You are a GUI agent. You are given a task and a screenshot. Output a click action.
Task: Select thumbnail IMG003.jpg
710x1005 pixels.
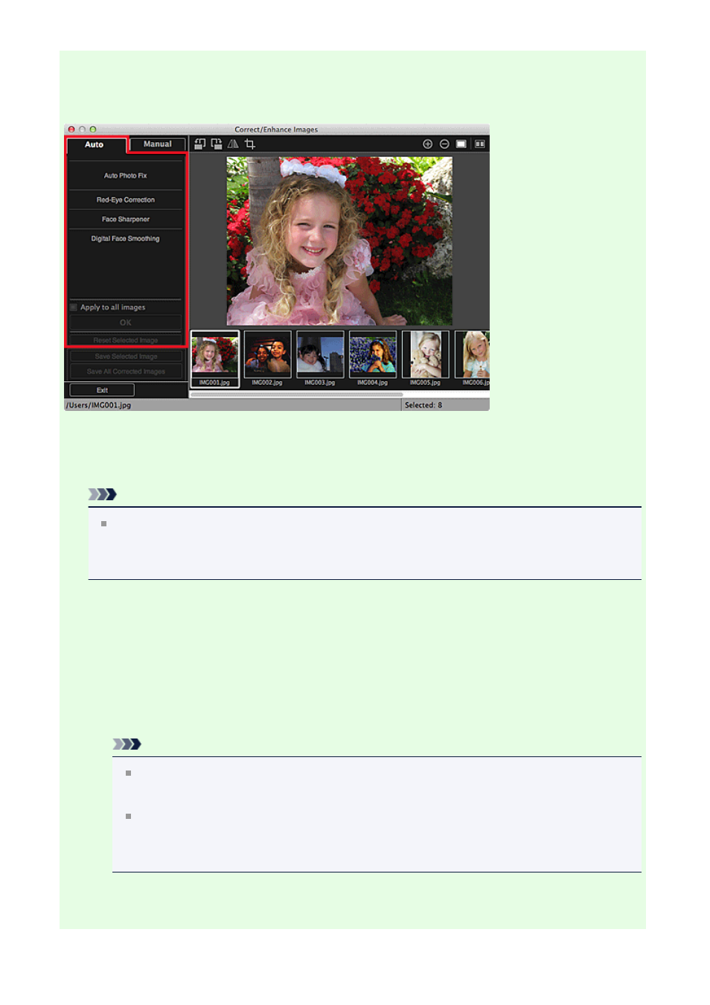tap(320, 360)
